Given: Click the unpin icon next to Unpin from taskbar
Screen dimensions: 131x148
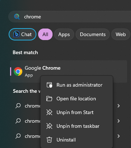Looking at the screenshot, I should click(x=49, y=126).
